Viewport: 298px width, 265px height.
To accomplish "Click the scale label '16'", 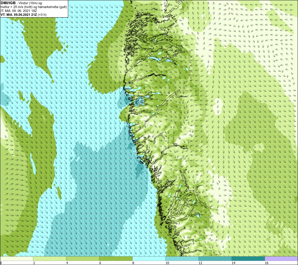I will 266,263.
